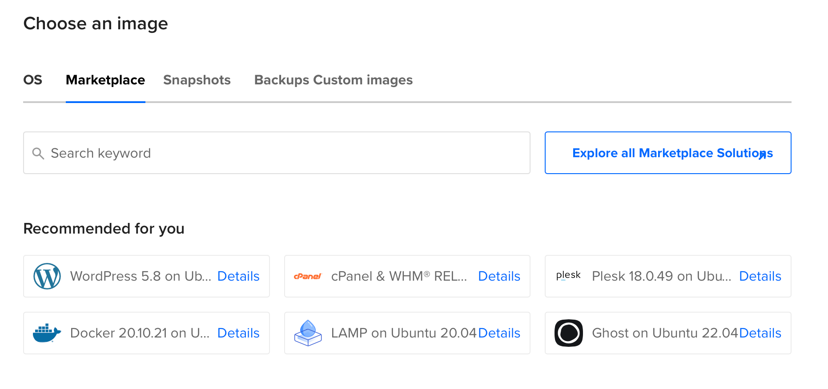Click the cPanel logo icon

pyautogui.click(x=307, y=276)
